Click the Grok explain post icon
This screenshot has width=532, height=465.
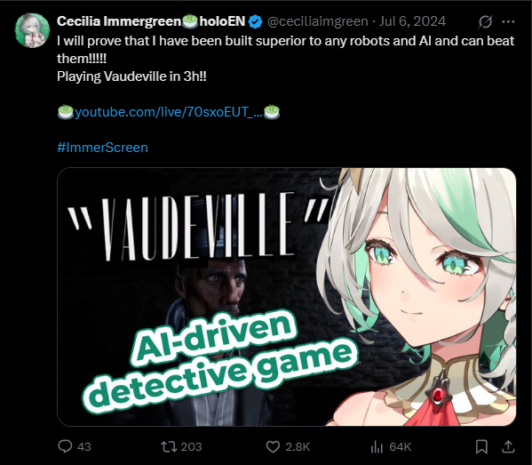pyautogui.click(x=485, y=21)
